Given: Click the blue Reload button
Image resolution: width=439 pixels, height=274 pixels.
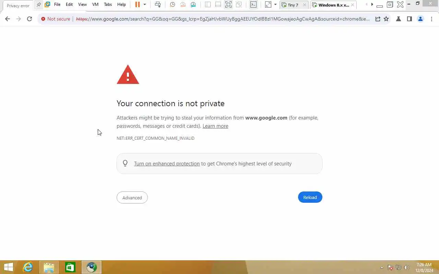Looking at the screenshot, I should pos(310,197).
